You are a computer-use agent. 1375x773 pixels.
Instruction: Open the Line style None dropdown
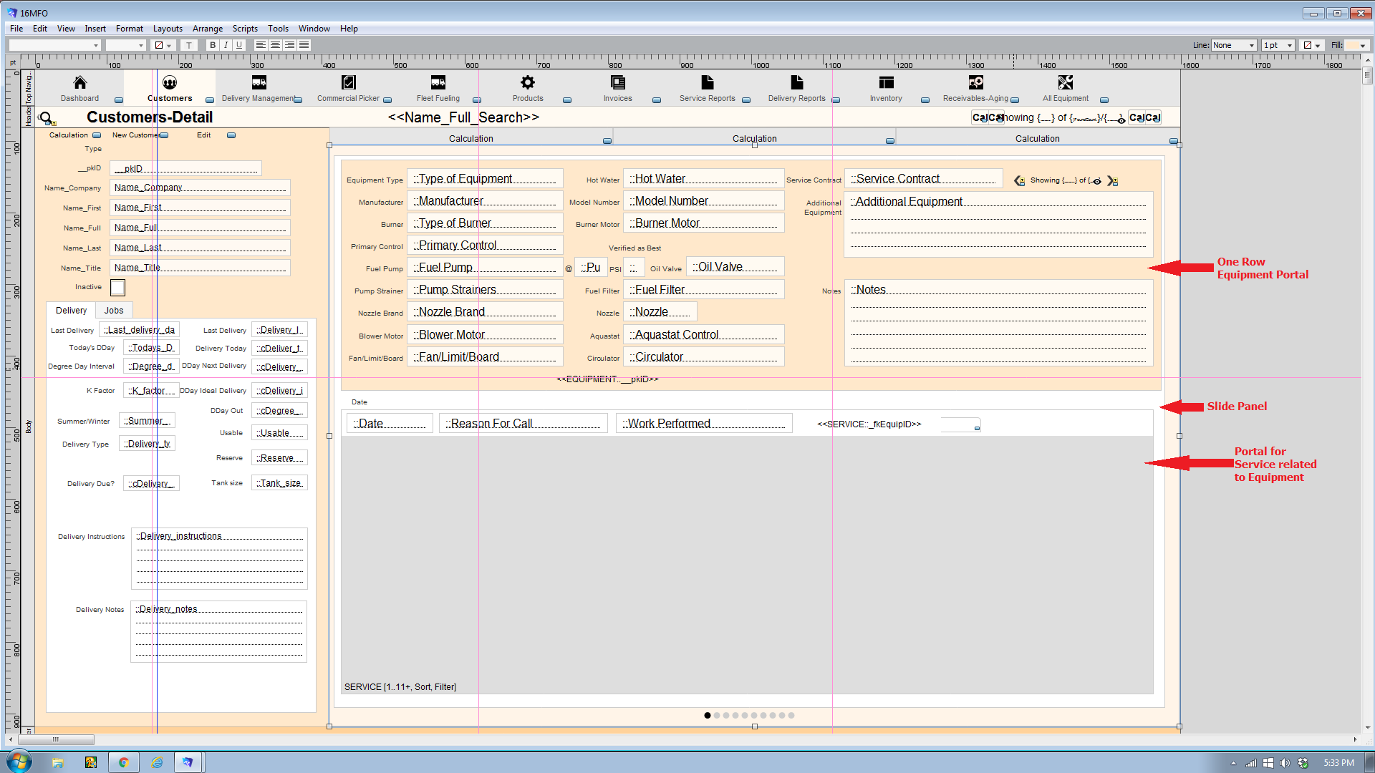coord(1233,45)
